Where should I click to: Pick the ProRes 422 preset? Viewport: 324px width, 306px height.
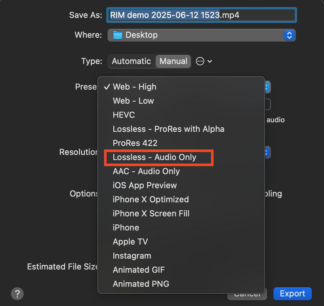135,143
